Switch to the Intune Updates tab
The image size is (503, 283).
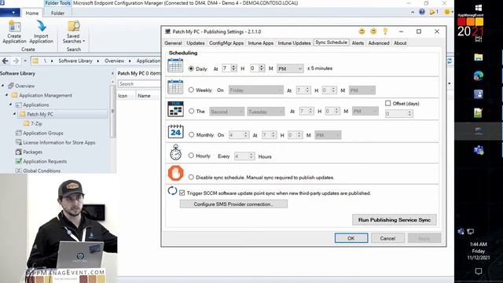click(x=294, y=43)
